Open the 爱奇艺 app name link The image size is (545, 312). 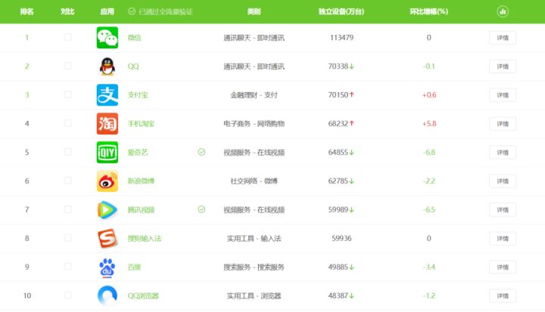click(x=138, y=152)
